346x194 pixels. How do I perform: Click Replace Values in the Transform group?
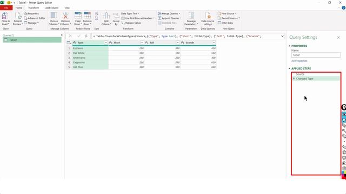pyautogui.click(x=131, y=23)
